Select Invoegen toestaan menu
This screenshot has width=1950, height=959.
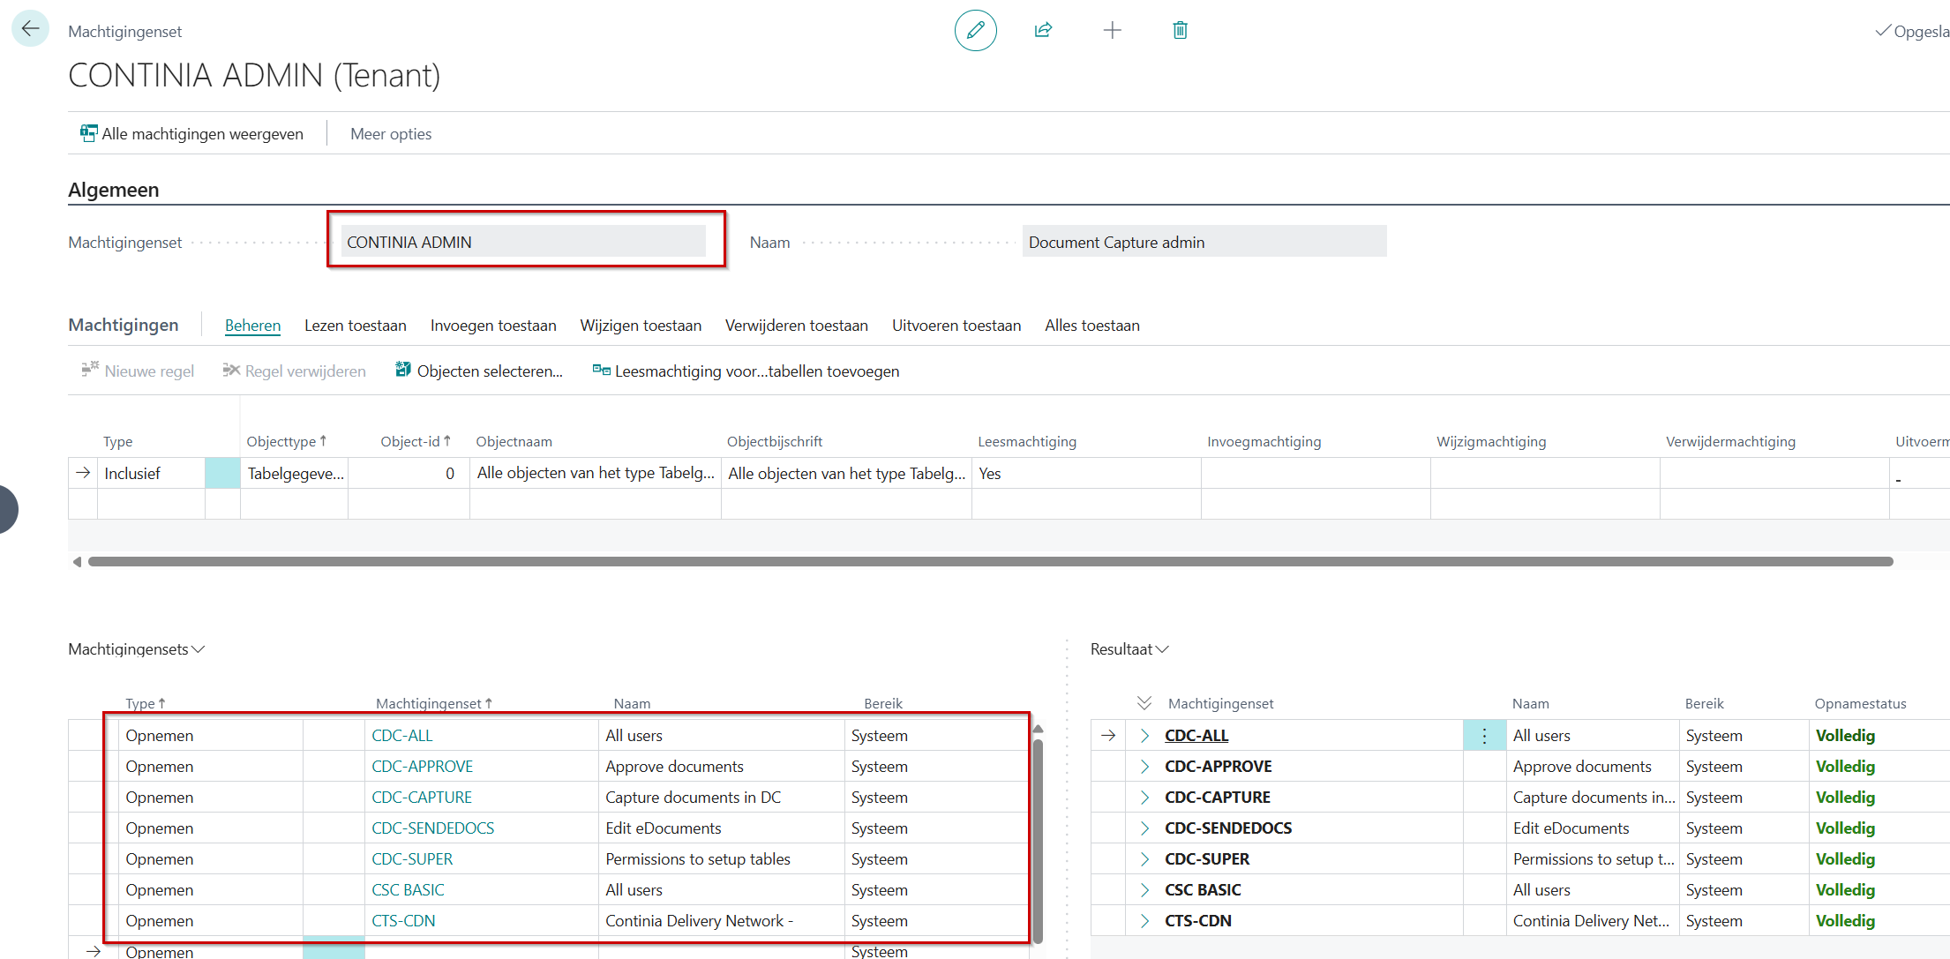[493, 325]
